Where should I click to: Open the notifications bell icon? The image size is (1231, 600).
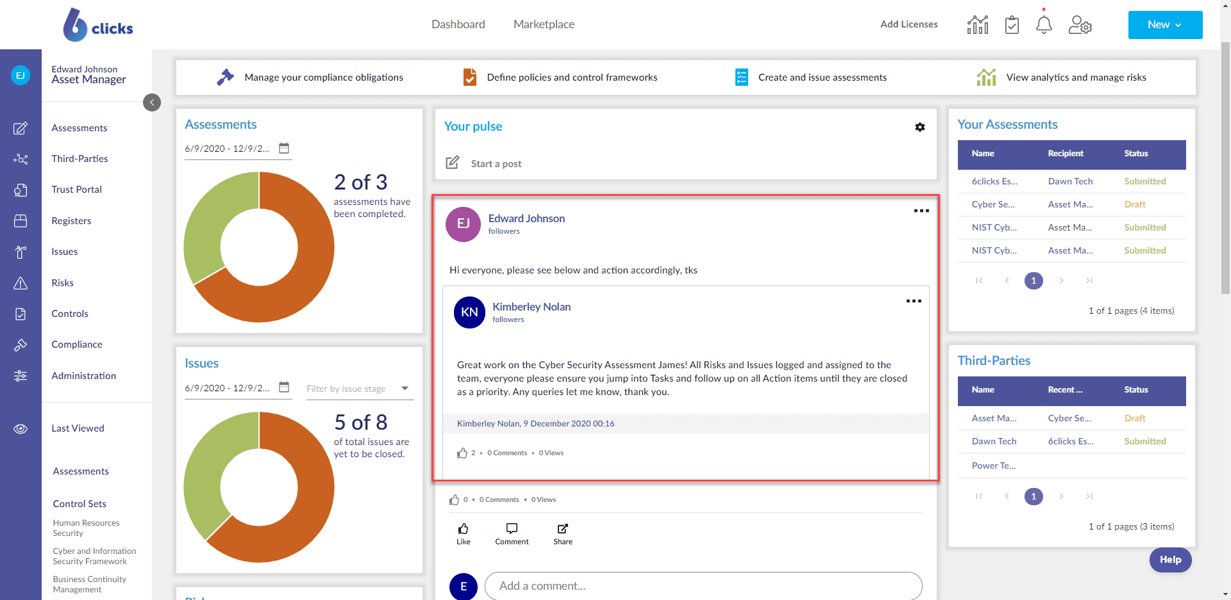coord(1044,25)
